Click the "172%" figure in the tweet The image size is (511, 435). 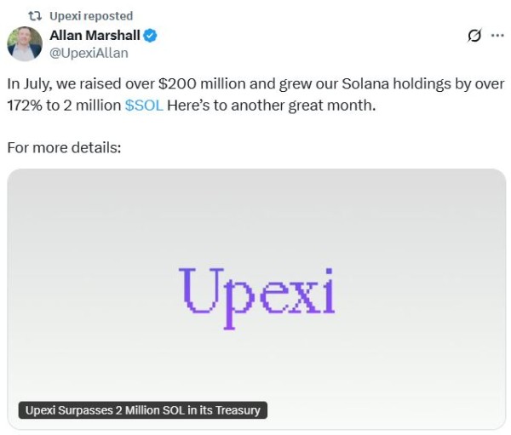tap(26, 105)
